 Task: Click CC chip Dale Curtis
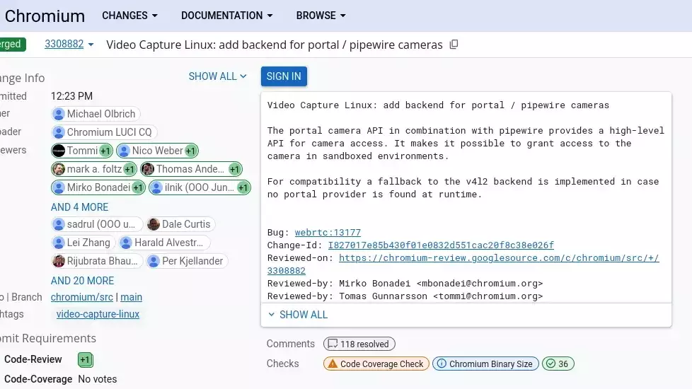pos(180,224)
